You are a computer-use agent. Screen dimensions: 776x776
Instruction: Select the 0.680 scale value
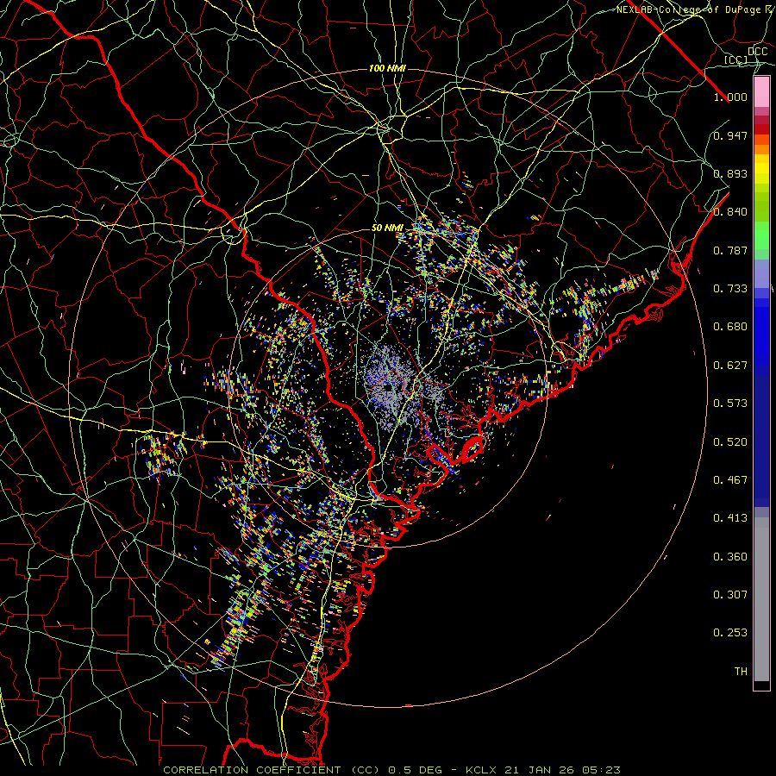(x=730, y=326)
